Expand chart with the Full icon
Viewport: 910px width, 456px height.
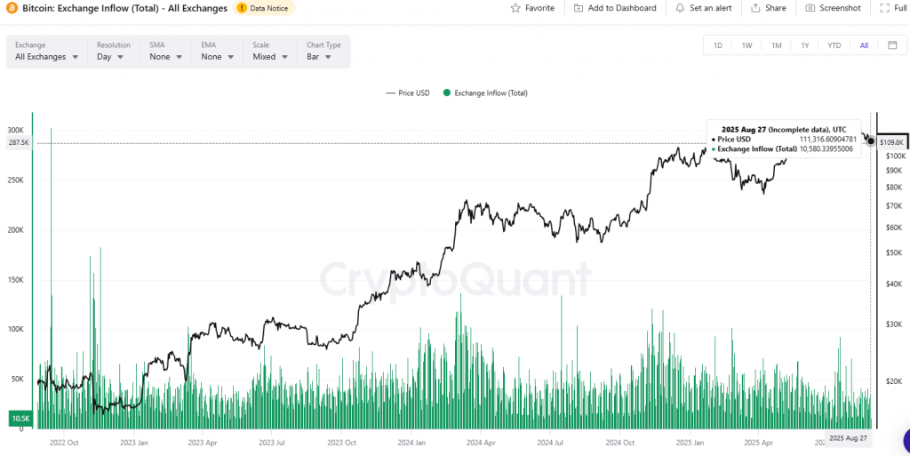pos(885,8)
